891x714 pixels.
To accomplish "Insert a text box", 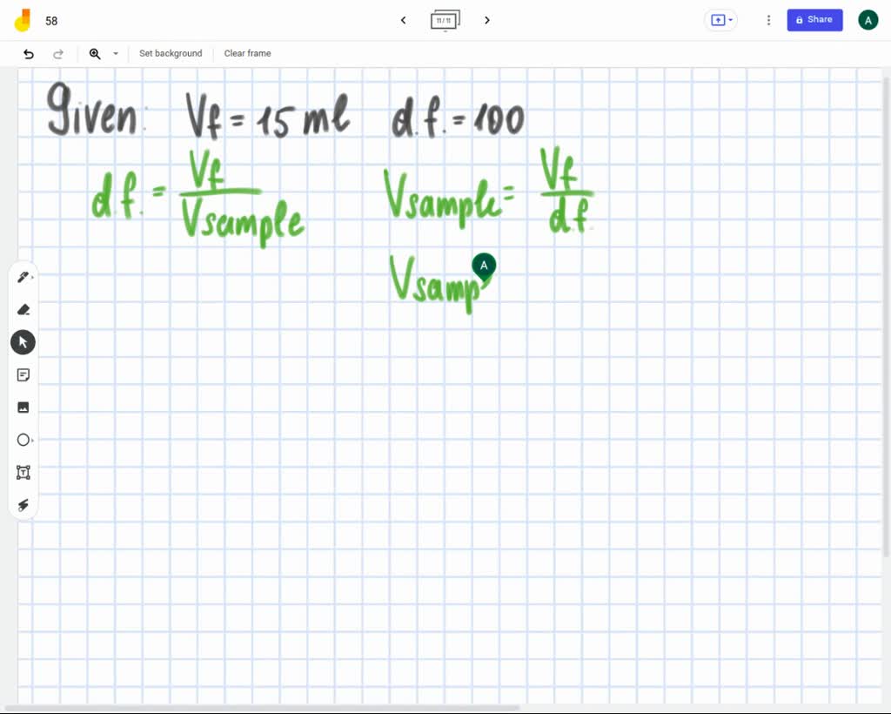I will coord(23,472).
